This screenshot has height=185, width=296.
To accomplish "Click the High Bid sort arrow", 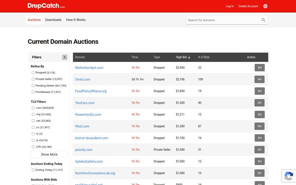I will [189, 58].
